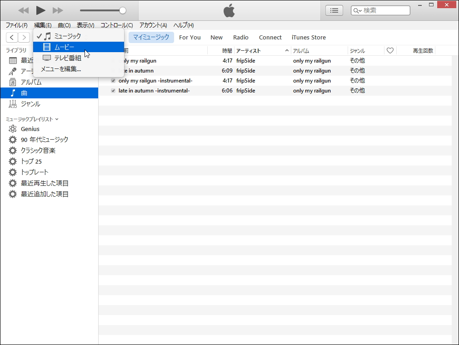This screenshot has width=459, height=345.
Task: Click the Apple logo in the toolbar
Action: (x=229, y=10)
